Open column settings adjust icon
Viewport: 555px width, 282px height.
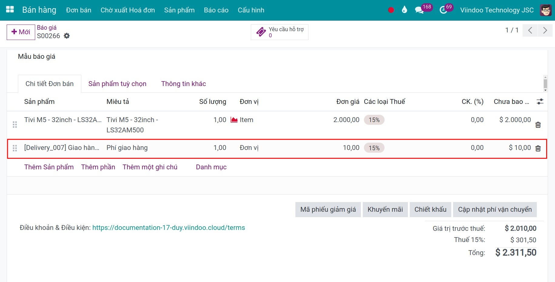pos(540,102)
